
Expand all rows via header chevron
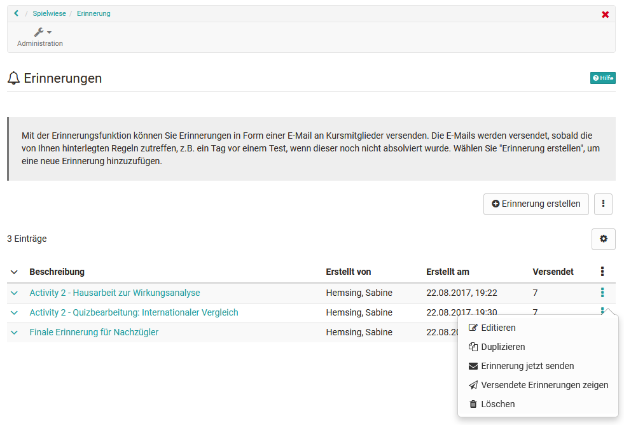15,272
